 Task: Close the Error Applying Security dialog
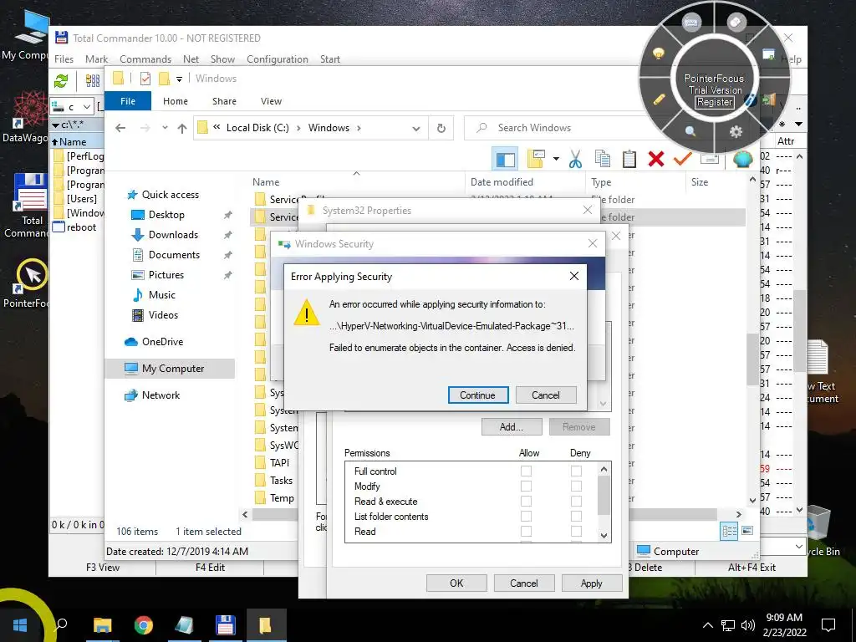[x=573, y=276]
